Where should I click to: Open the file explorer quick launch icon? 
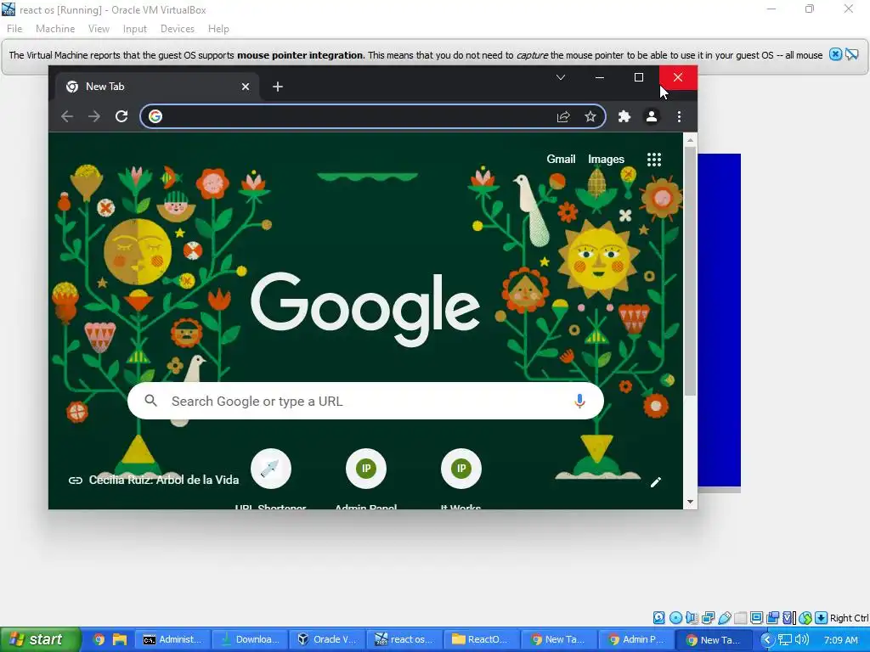coord(119,639)
